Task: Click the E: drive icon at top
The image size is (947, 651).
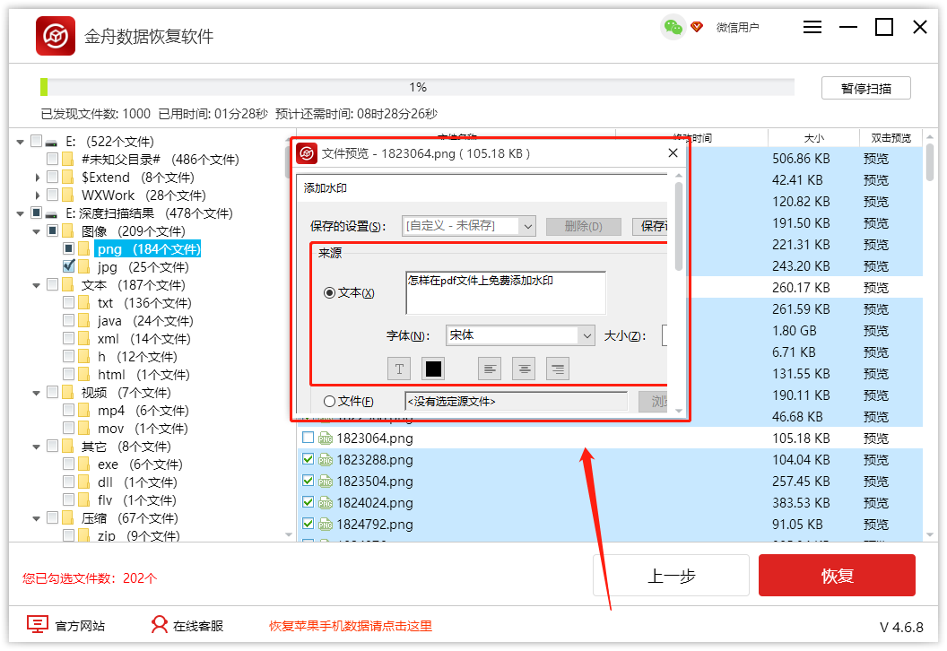Action: pyautogui.click(x=52, y=143)
